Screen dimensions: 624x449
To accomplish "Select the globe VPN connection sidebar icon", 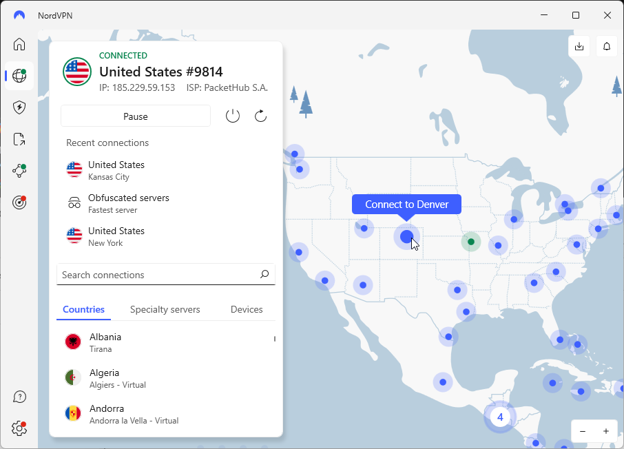I will tap(19, 76).
